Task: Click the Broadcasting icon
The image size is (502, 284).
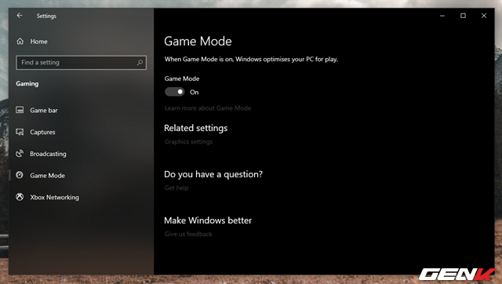Action: tap(20, 154)
